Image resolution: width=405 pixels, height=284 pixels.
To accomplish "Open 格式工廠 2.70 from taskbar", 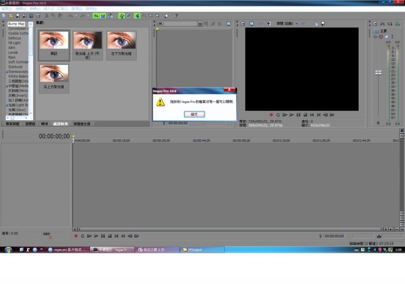I will 157,250.
